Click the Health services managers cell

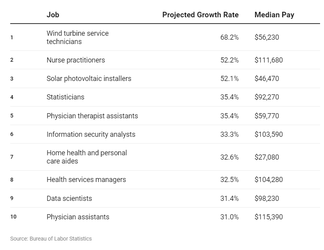pyautogui.click(x=86, y=180)
